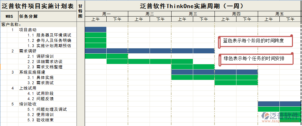Click green bar for 调研培训
The height and width of the screenshot is (126, 302).
pyautogui.click(x=107, y=56)
